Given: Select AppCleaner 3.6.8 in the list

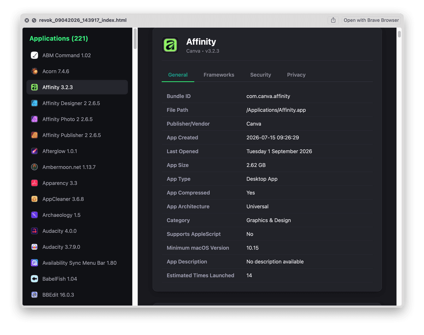Looking at the screenshot, I should [x=77, y=199].
